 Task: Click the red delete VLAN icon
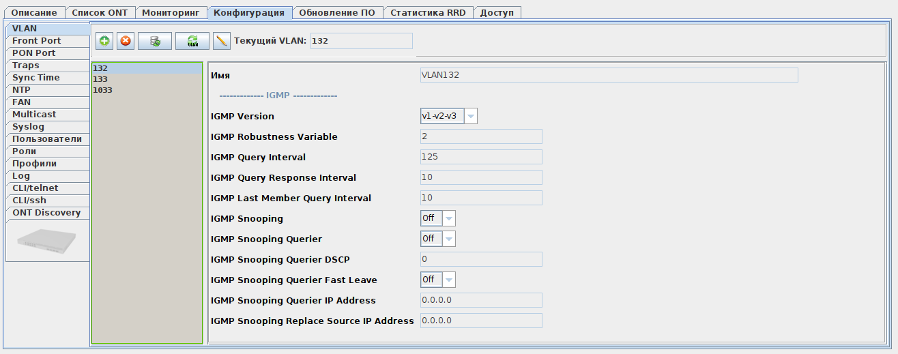pos(126,41)
